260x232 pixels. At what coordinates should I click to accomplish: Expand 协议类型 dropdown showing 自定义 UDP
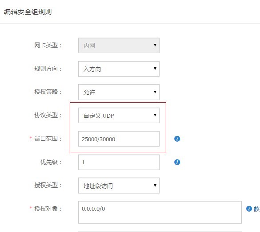pos(119,116)
